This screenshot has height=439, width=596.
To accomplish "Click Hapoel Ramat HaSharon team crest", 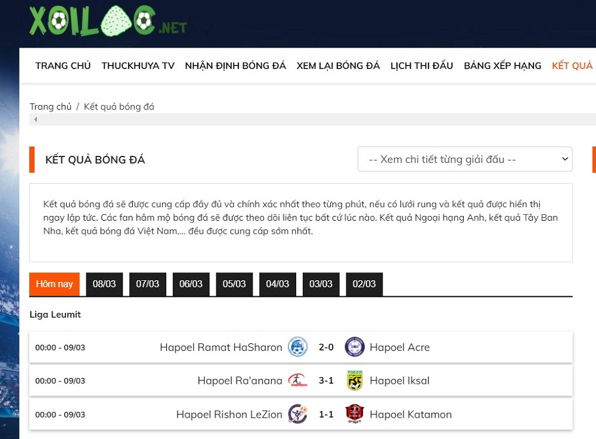I will (x=297, y=347).
